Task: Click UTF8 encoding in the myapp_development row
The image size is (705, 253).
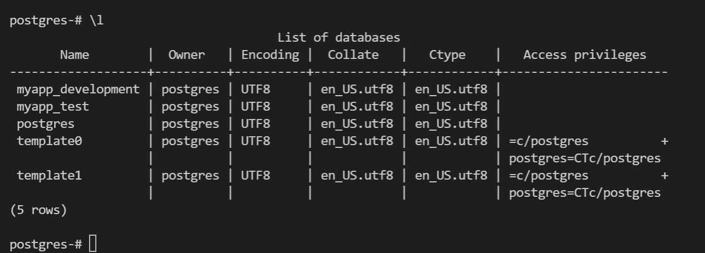Action: click(x=255, y=90)
